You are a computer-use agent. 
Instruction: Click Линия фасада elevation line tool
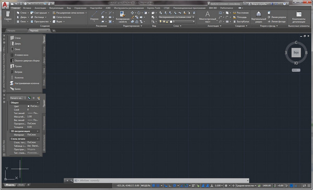pyautogui.click(x=276, y=21)
